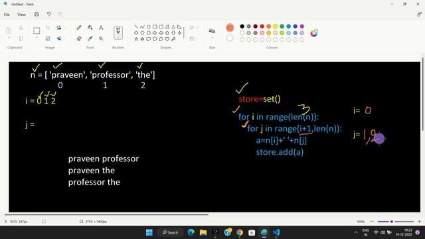
Task: Select the orange Colour 1 swatch
Action: [x=230, y=28]
